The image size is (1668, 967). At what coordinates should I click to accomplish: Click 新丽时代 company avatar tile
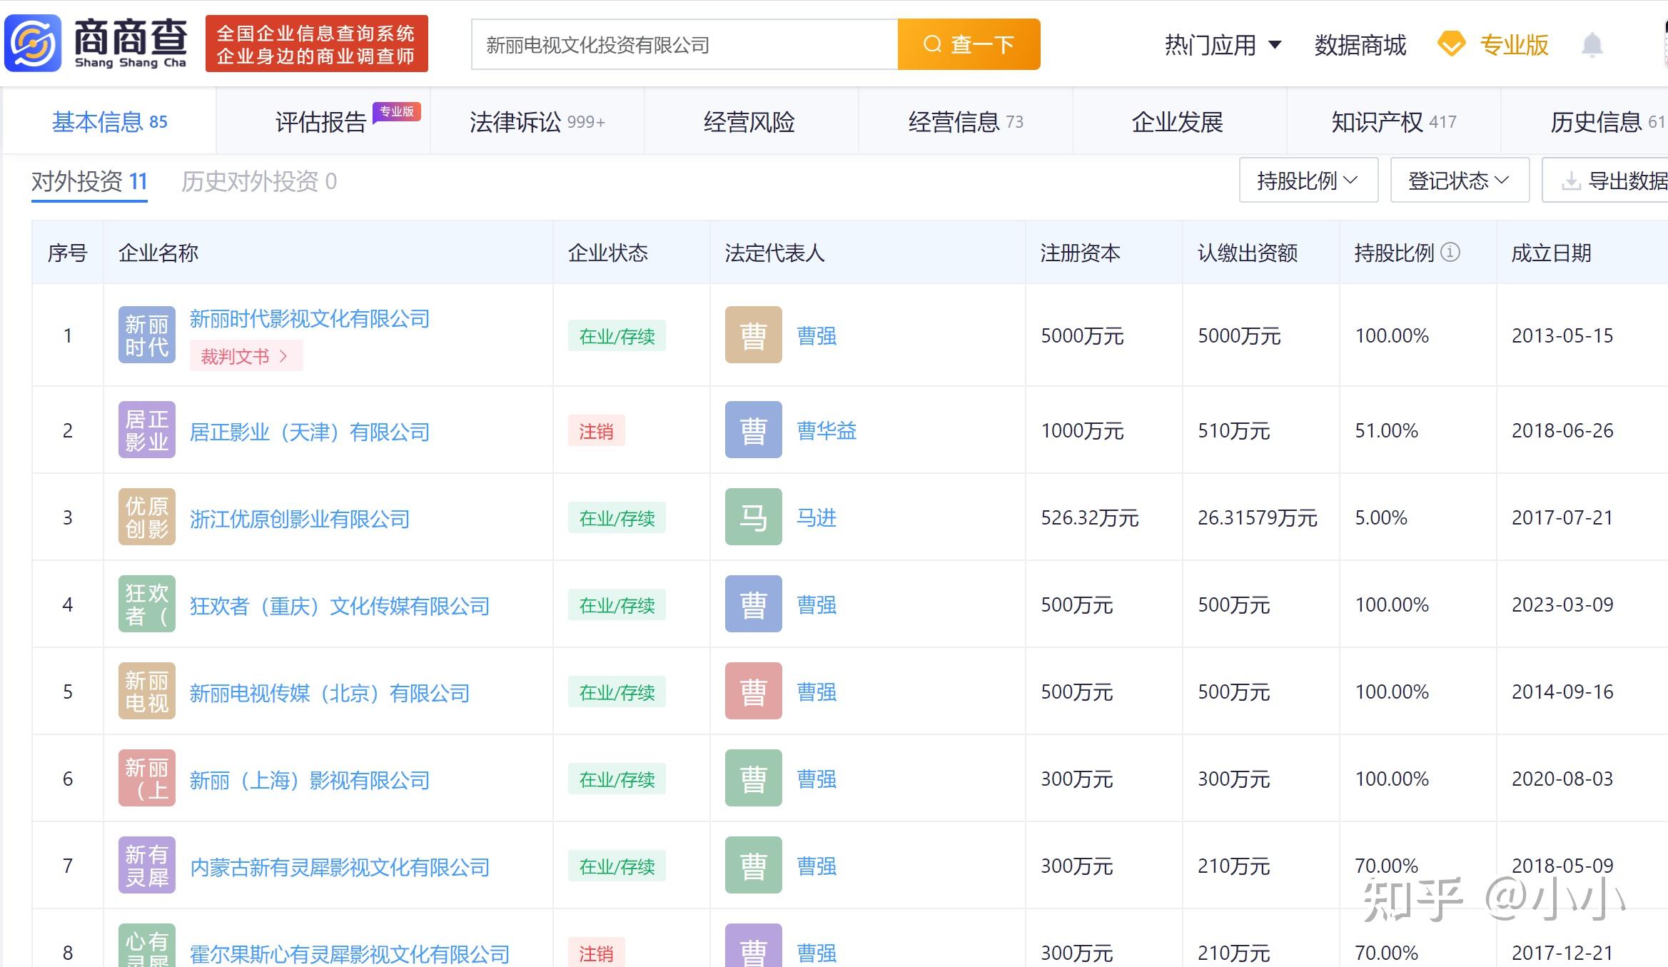coord(147,335)
